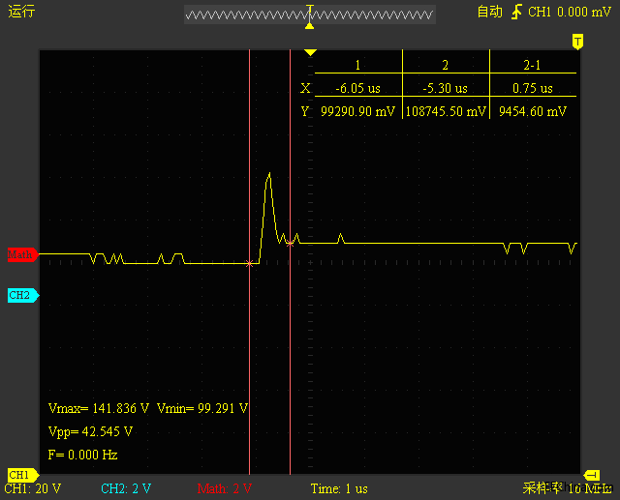Click the CH1: 20 V scale label
Image resolution: width=620 pixels, height=500 pixels.
(32, 489)
